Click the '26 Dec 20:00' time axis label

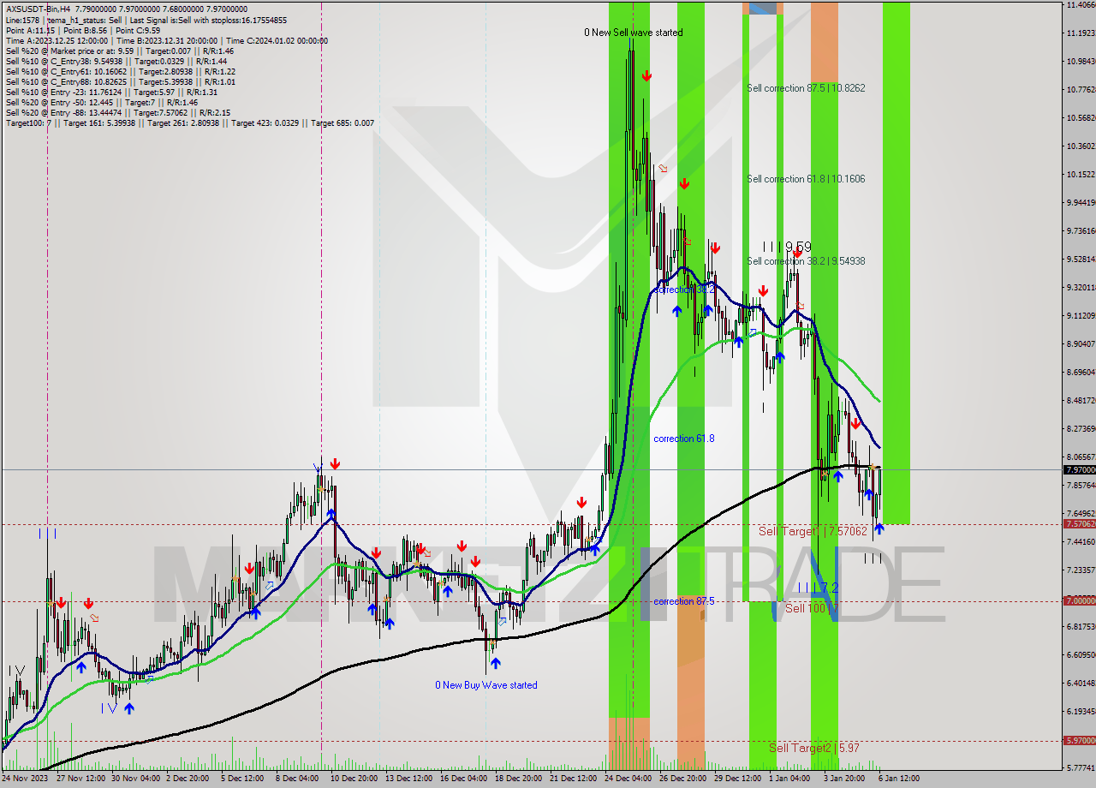click(682, 779)
